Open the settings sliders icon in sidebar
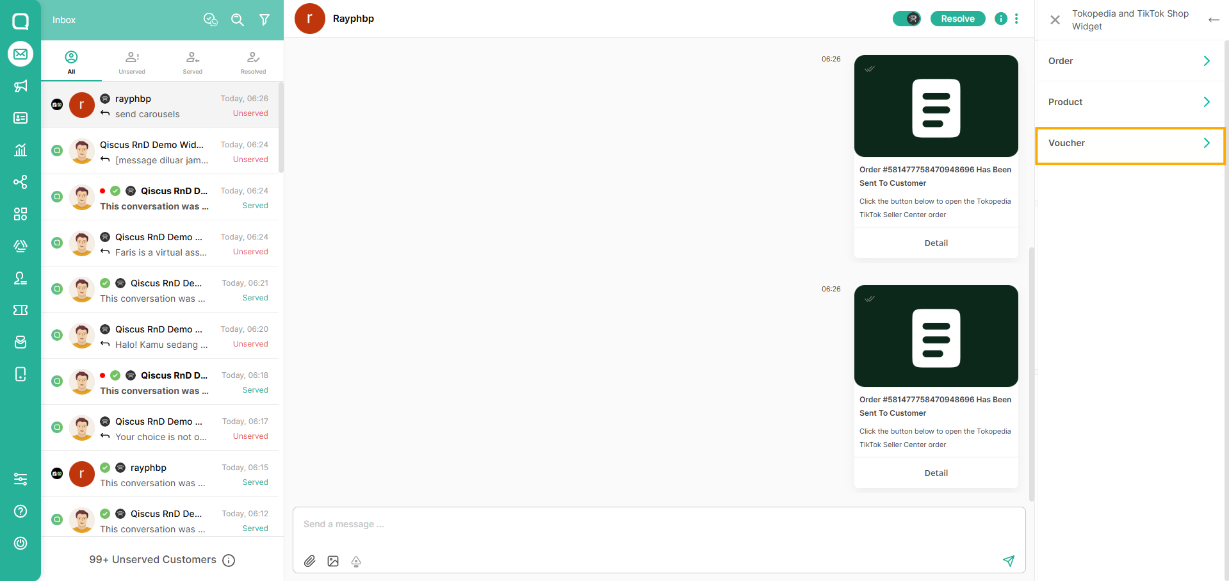Image resolution: width=1229 pixels, height=581 pixels. point(20,479)
